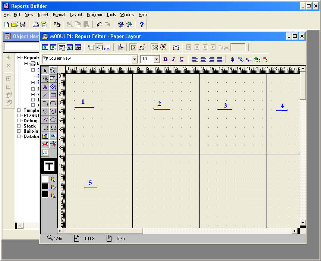Toggle Italic formatting
The width and height of the screenshot is (321, 261).
tap(173, 59)
